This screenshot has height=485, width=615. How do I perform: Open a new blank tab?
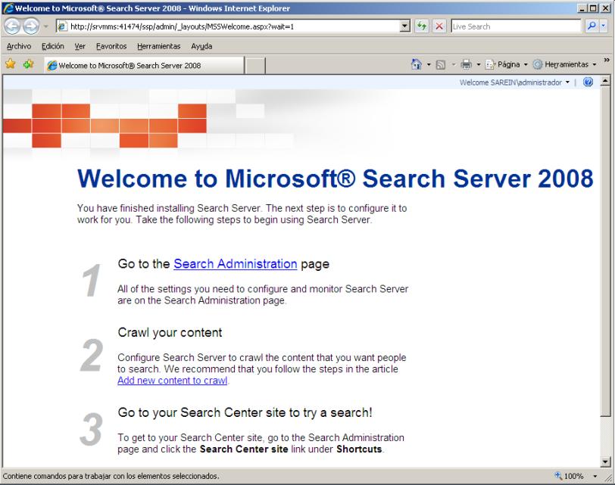(x=255, y=65)
